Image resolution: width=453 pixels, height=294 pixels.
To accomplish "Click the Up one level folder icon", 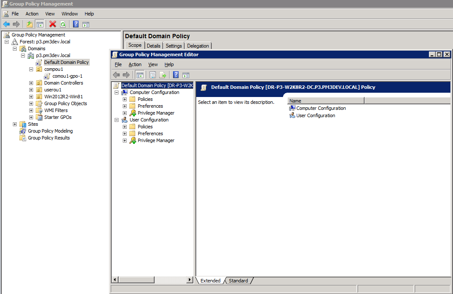I will coord(30,24).
